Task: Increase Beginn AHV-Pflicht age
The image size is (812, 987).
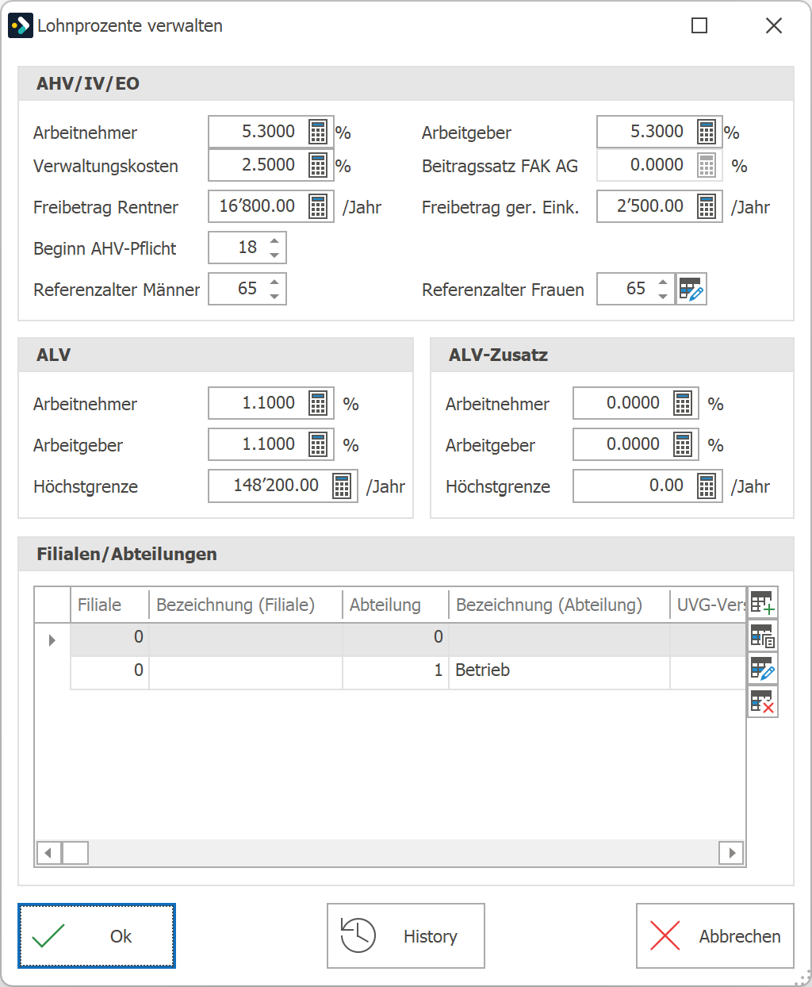Action: [x=274, y=240]
